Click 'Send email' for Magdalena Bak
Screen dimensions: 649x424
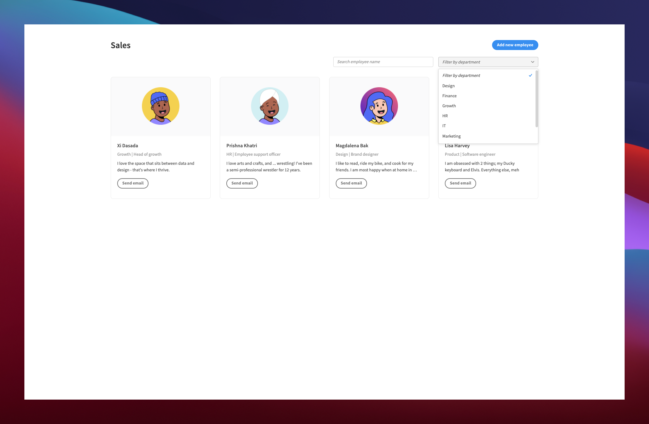click(350, 183)
